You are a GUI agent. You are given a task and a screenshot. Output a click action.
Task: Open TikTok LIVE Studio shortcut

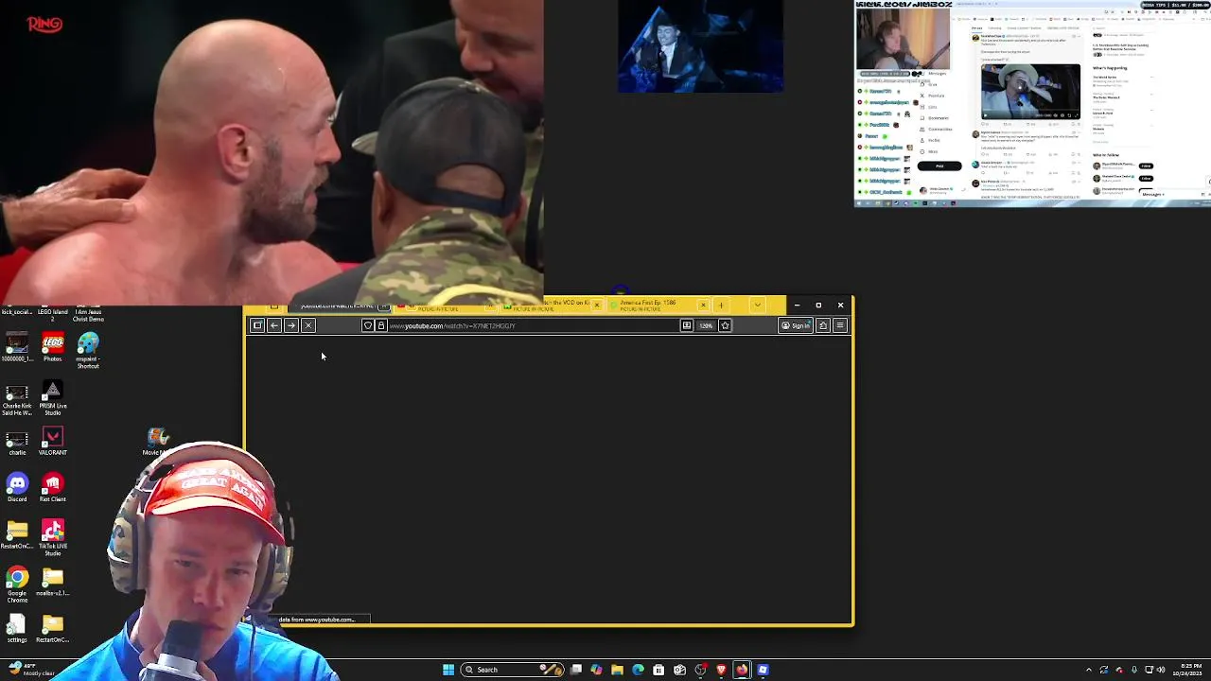point(53,538)
